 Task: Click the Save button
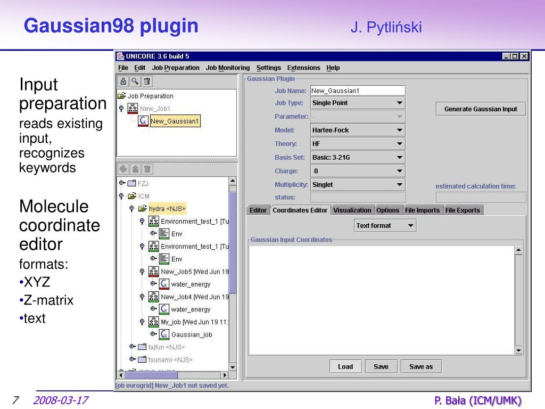[381, 366]
